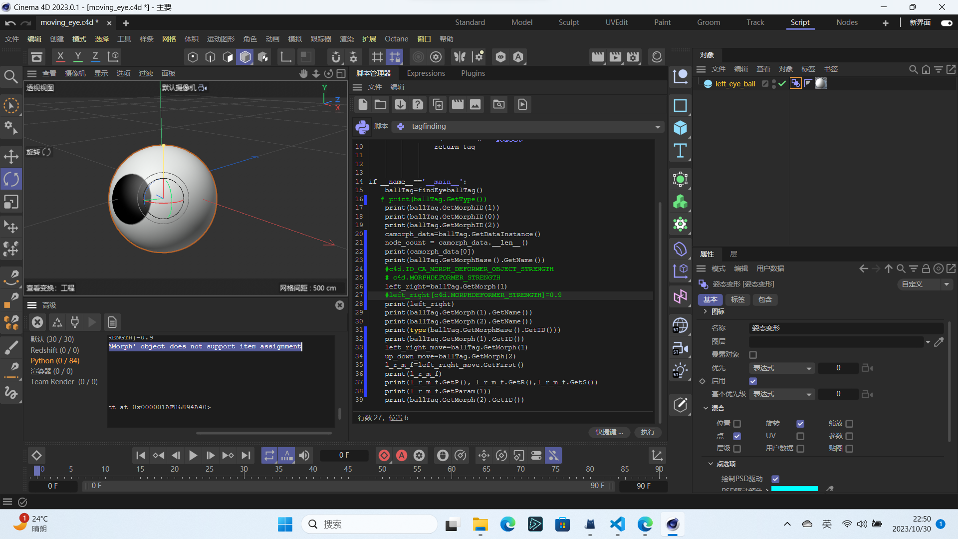Image resolution: width=958 pixels, height=539 pixels.
Task: Select Redshift console category
Action: (54, 350)
